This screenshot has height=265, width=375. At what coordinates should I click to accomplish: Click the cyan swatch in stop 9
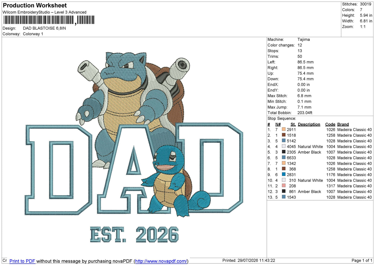[x=284, y=174]
